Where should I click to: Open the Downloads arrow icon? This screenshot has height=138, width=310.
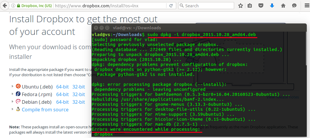[x=272, y=6]
